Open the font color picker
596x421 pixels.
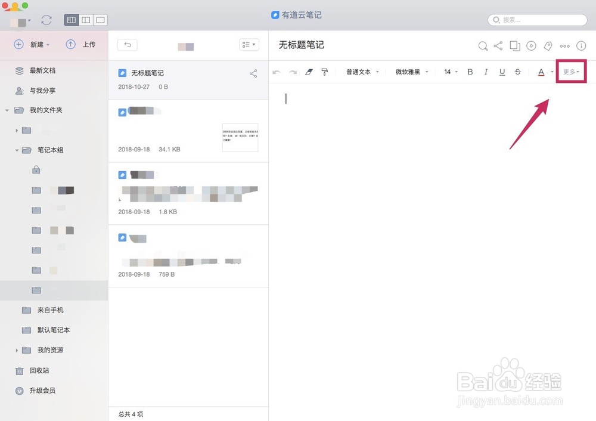(541, 72)
